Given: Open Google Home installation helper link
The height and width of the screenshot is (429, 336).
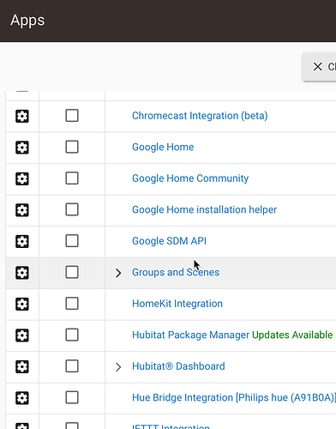Looking at the screenshot, I should coord(204,209).
